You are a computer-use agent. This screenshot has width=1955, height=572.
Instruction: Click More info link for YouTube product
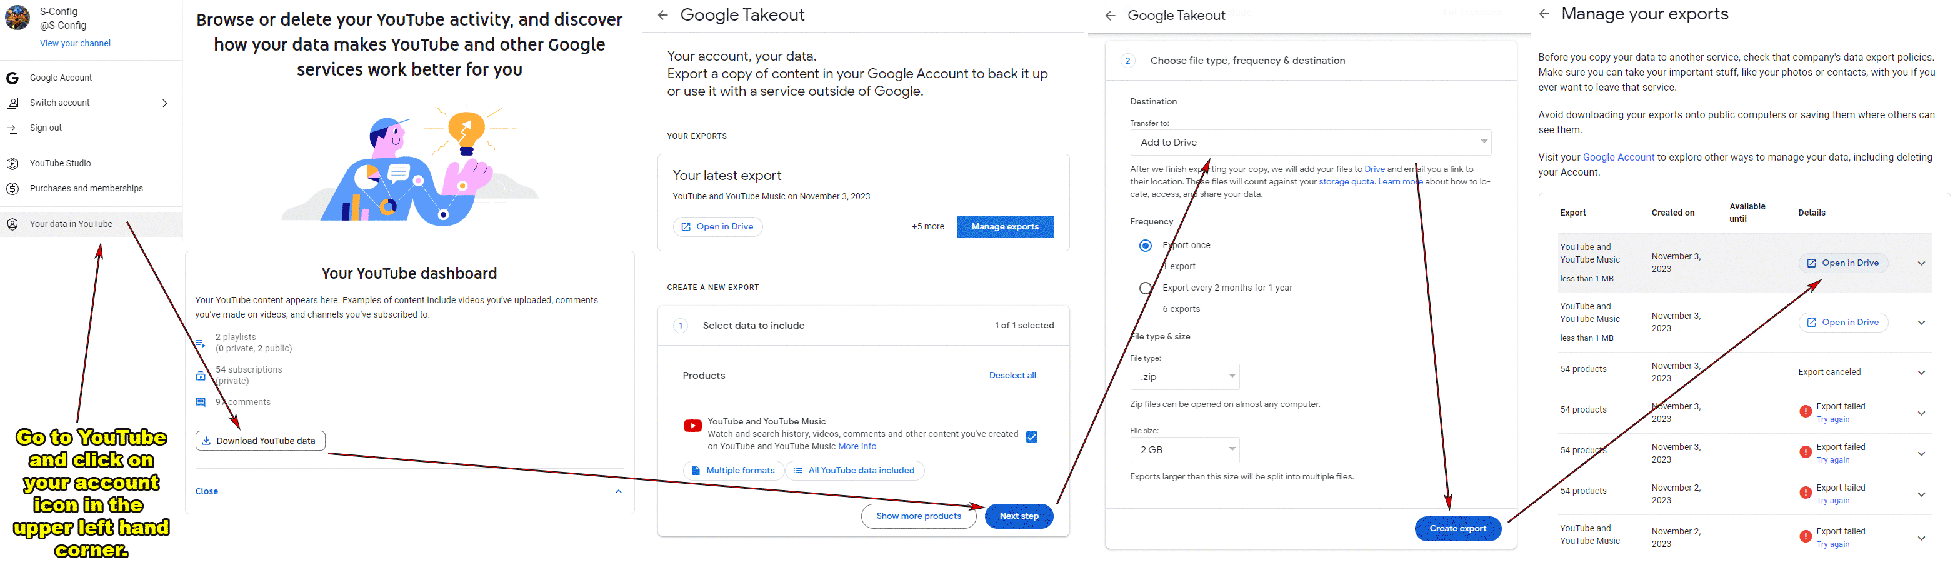click(x=857, y=447)
